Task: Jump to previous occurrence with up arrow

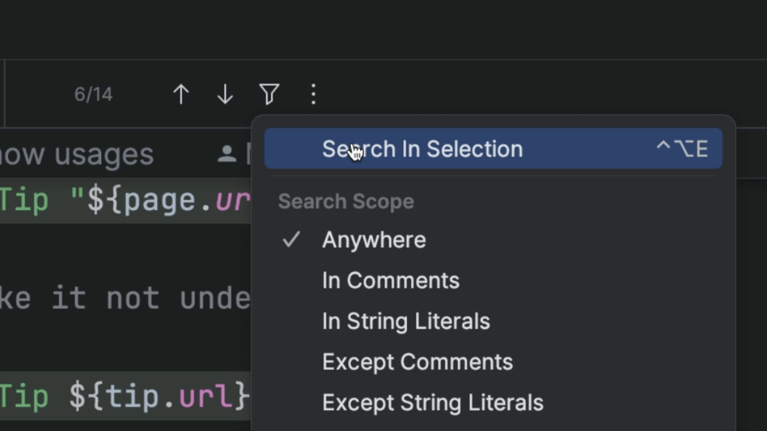Action: (x=181, y=95)
